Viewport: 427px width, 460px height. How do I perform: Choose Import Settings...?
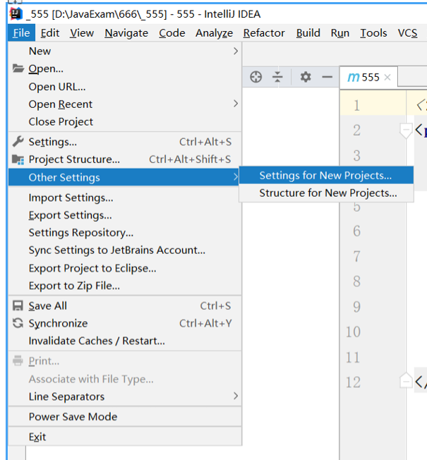click(x=125, y=198)
